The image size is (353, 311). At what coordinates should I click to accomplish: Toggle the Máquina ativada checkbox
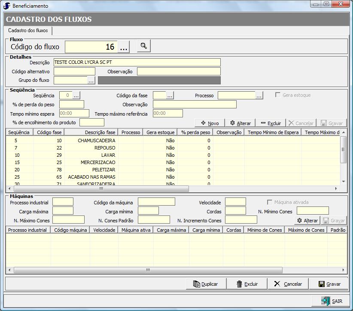click(x=270, y=202)
